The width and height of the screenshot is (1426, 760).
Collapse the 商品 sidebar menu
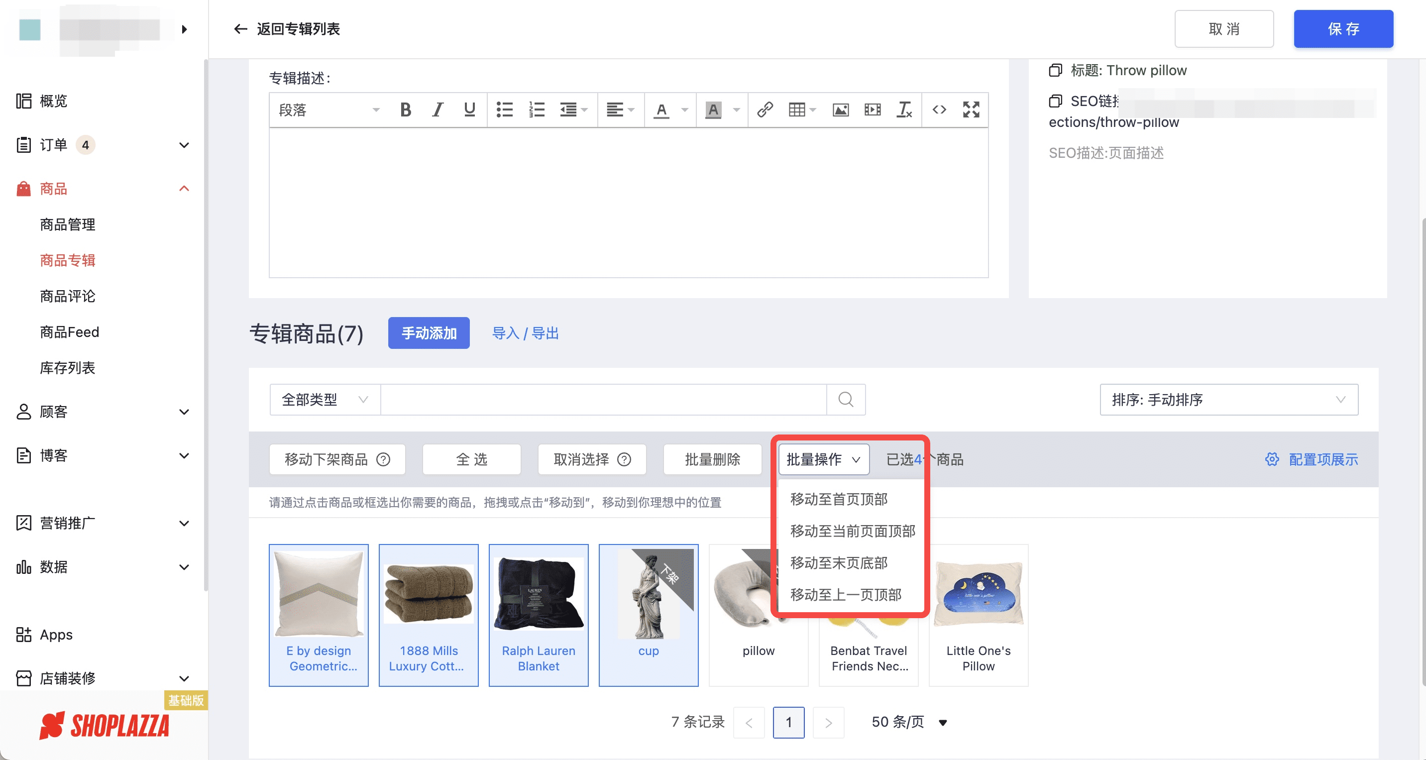coord(184,189)
